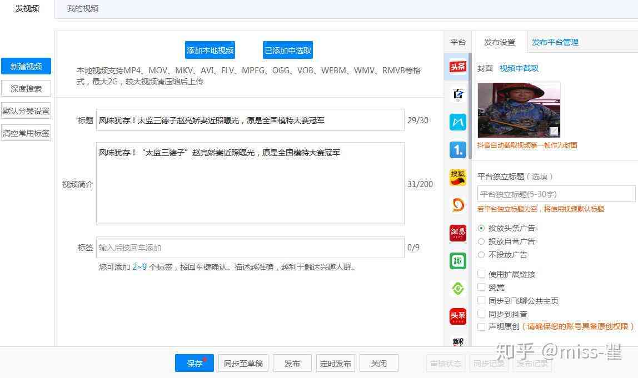Image resolution: width=638 pixels, height=378 pixels.
Task: Switch to the 发视频 tab
Action: 27,8
